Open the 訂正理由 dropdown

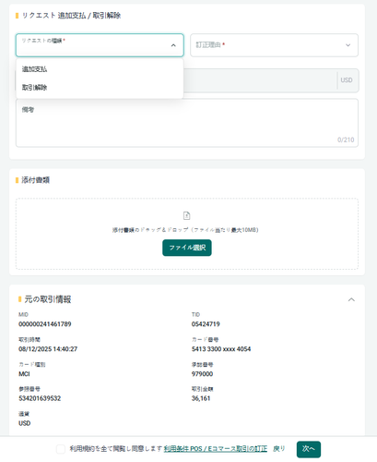[x=274, y=45]
